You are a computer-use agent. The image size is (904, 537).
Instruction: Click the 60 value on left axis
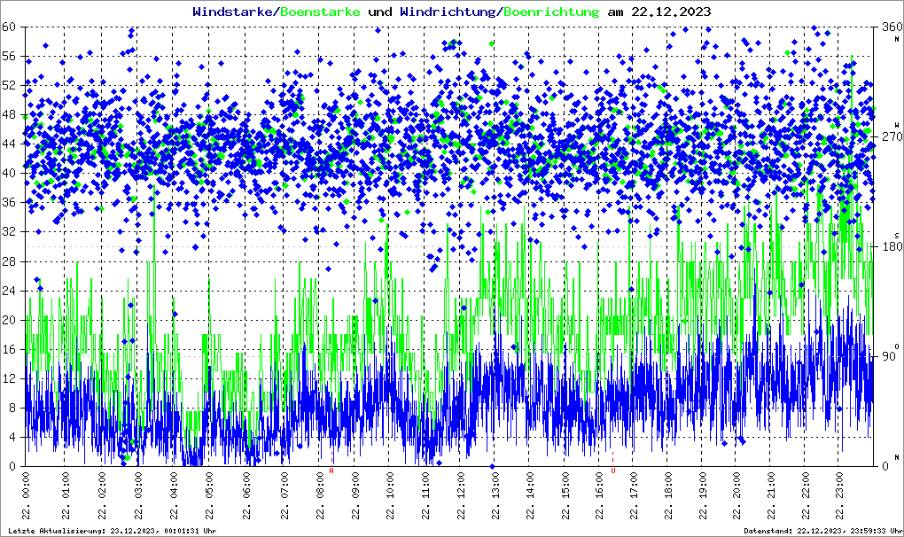[12, 27]
